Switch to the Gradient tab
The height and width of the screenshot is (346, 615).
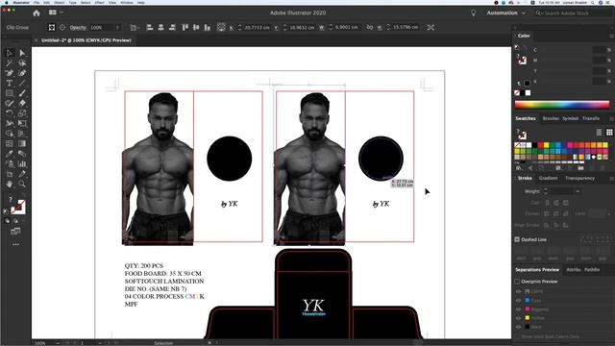click(x=548, y=178)
